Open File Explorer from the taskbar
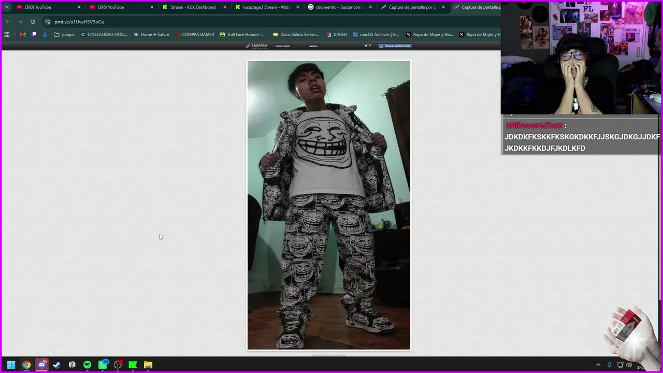This screenshot has width=663, height=373. tap(148, 365)
